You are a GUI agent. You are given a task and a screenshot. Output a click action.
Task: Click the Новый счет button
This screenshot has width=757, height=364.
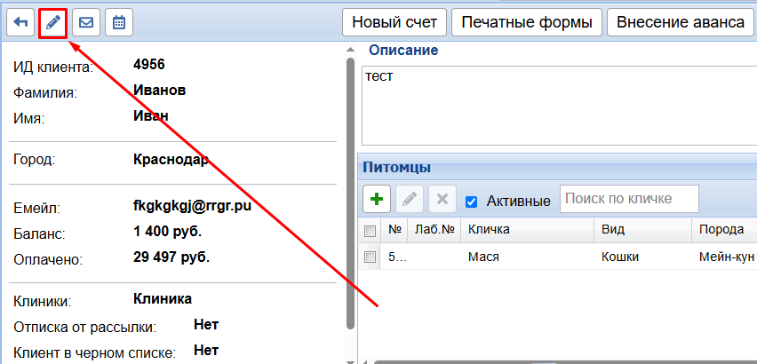(x=394, y=22)
